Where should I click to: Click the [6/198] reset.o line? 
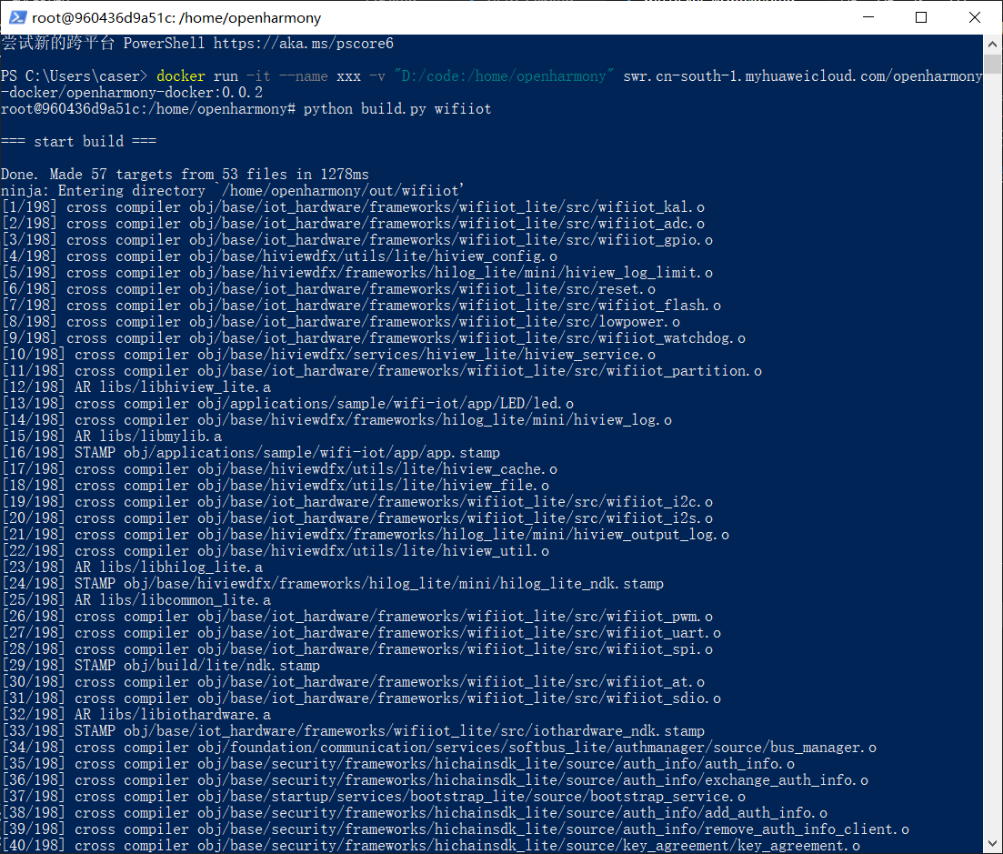[x=328, y=289]
